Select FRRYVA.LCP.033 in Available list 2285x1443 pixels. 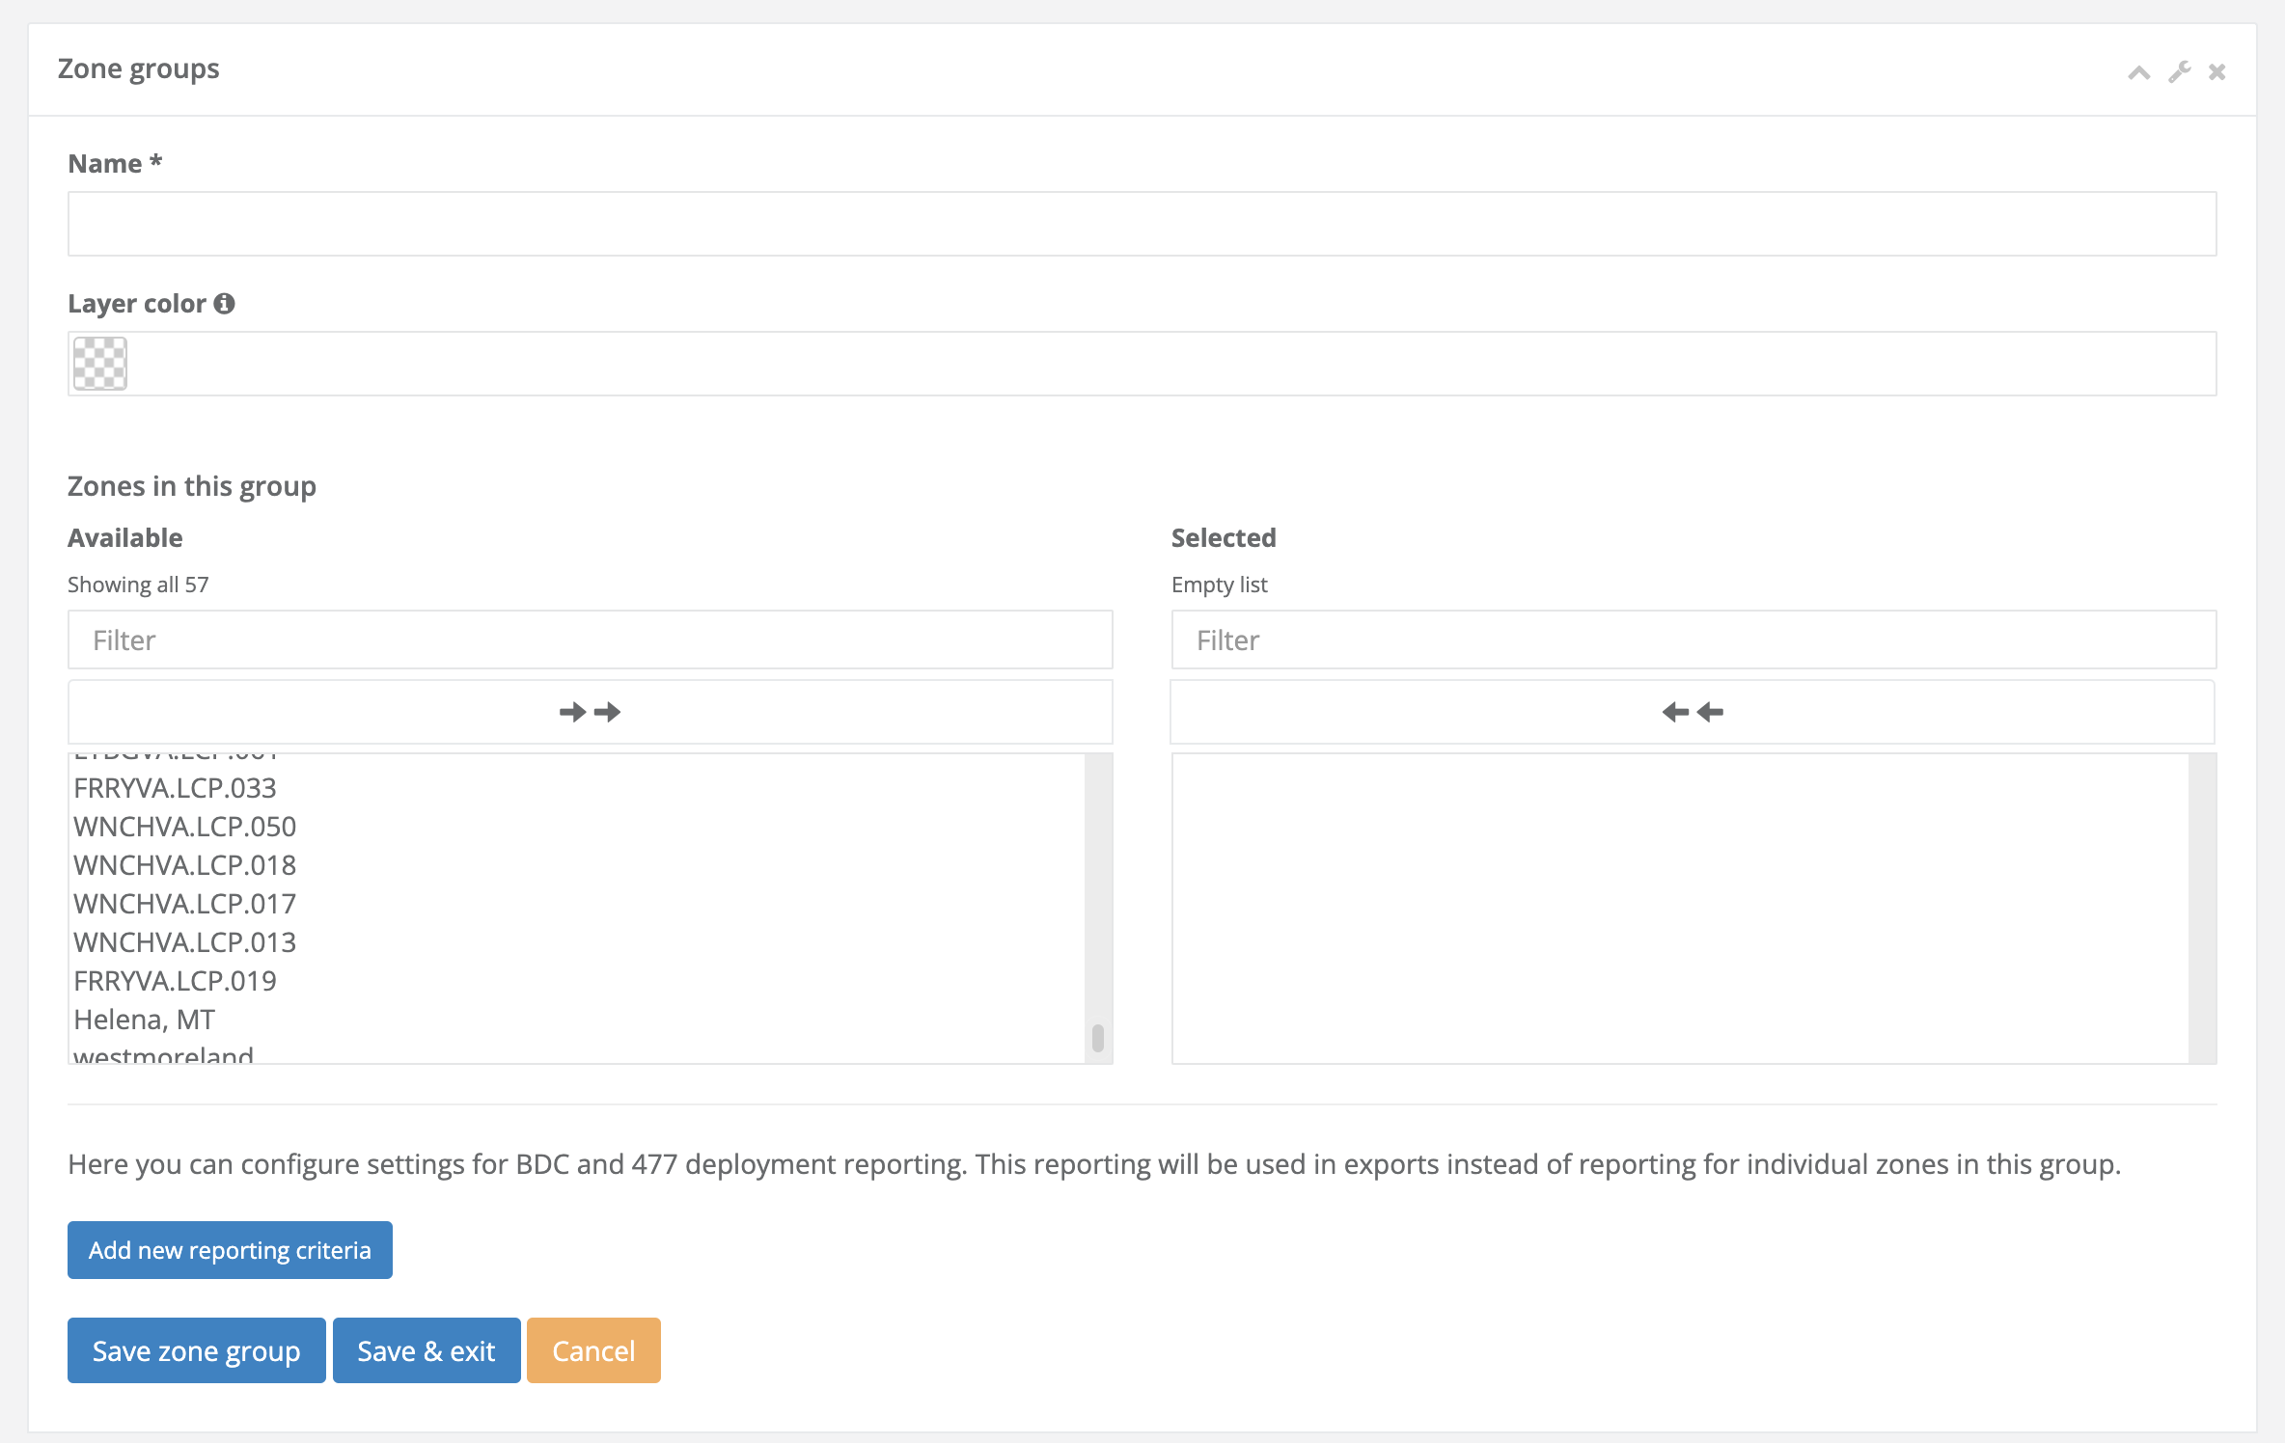[x=175, y=788]
